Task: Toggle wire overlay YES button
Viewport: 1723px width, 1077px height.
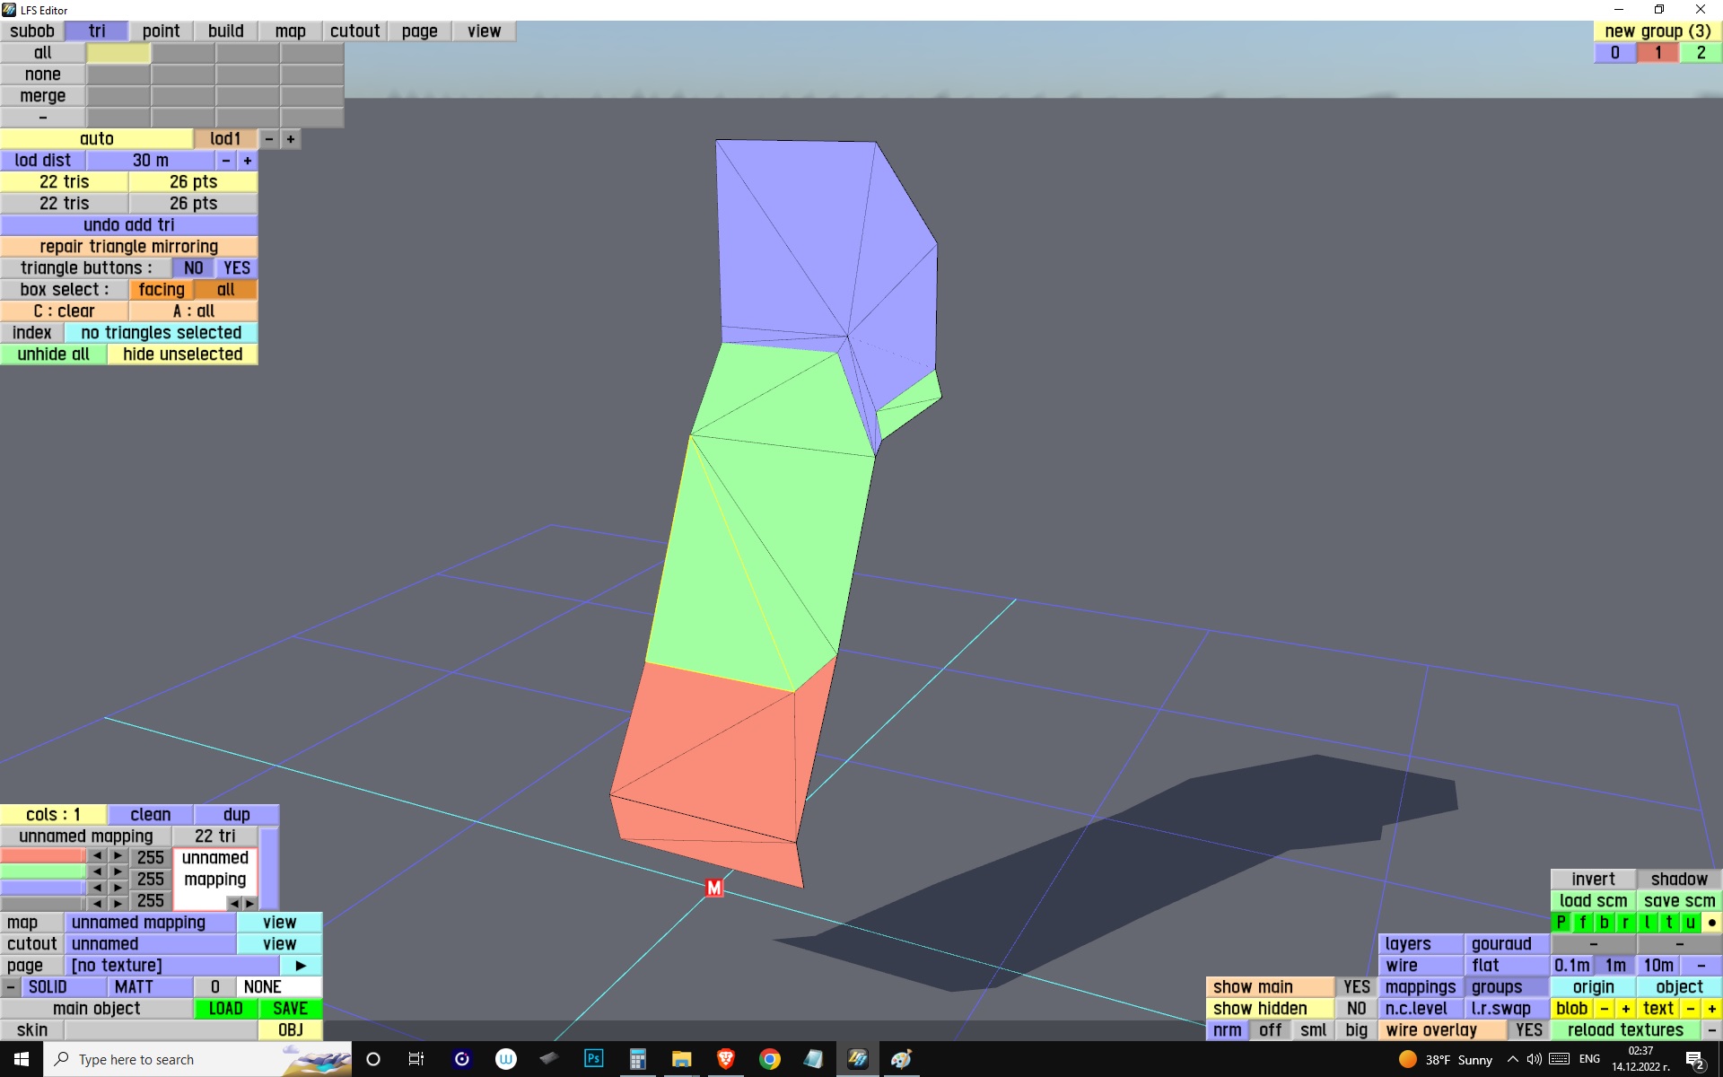Action: (1528, 1030)
